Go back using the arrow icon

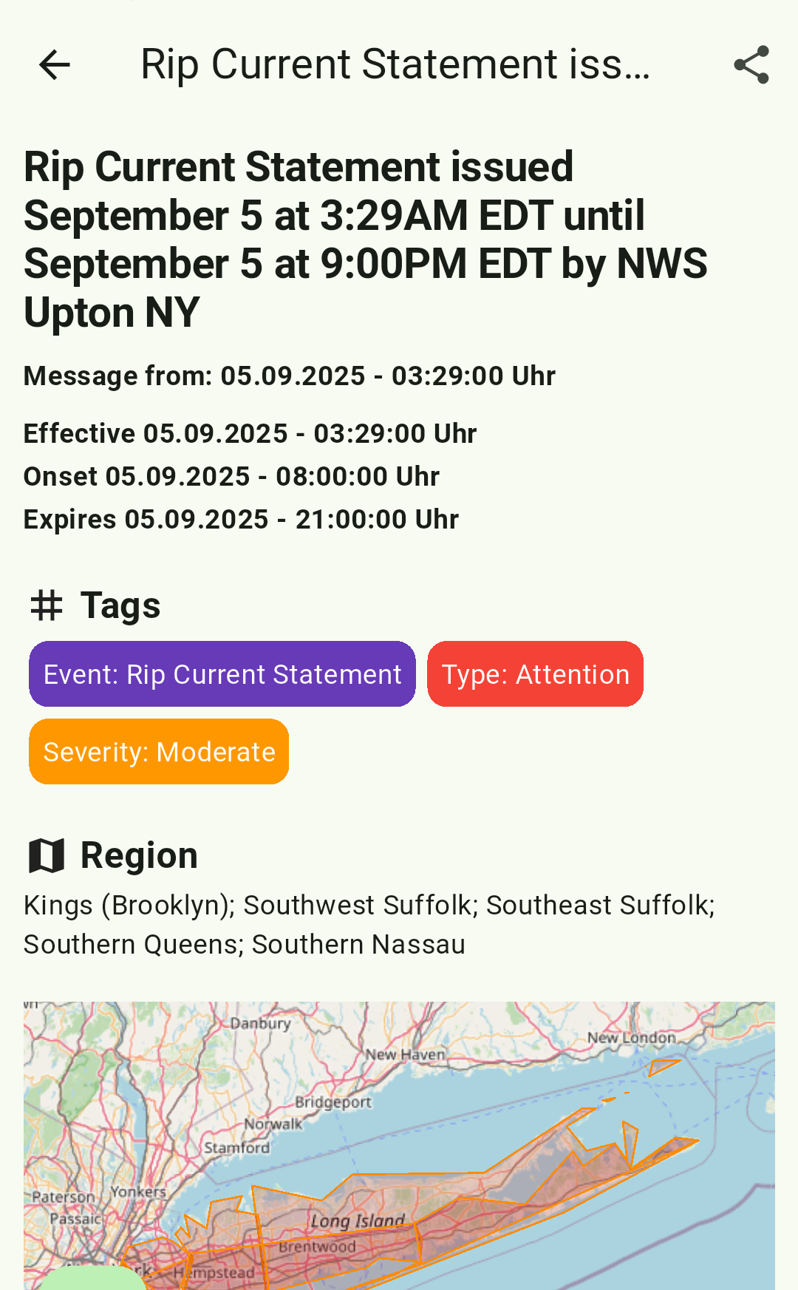54,65
